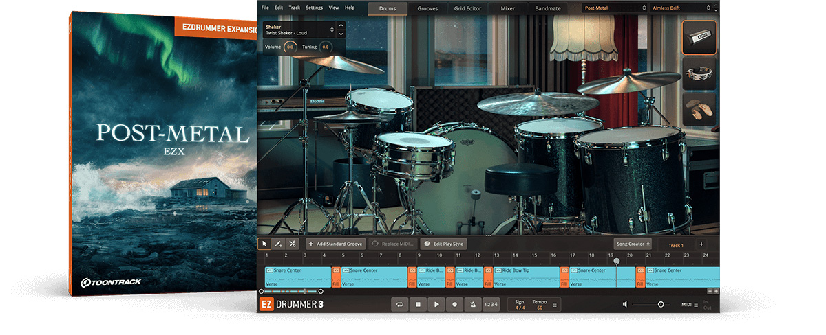Adjust the master volume slider knob
826x335 pixels.
coord(661,304)
